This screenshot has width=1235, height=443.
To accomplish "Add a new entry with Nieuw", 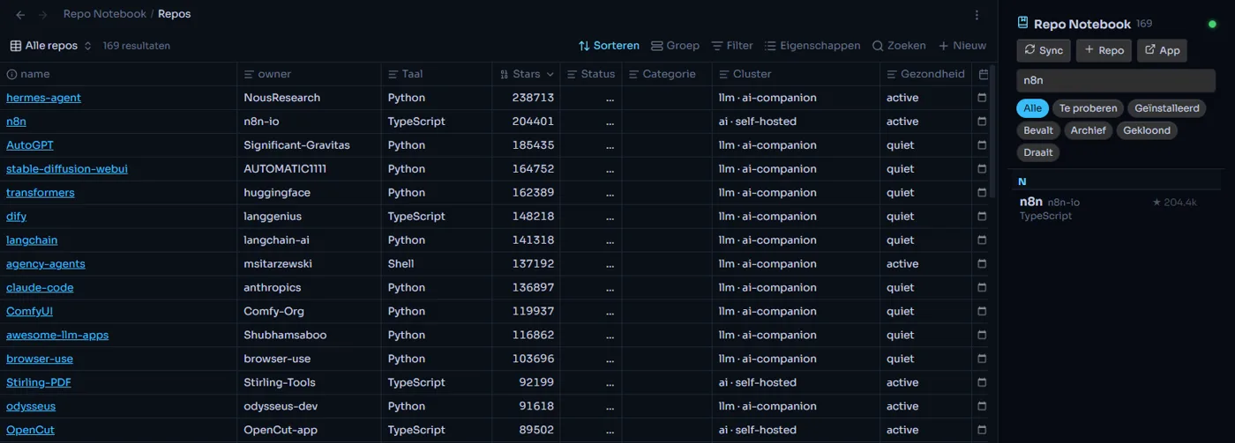I will pyautogui.click(x=962, y=46).
